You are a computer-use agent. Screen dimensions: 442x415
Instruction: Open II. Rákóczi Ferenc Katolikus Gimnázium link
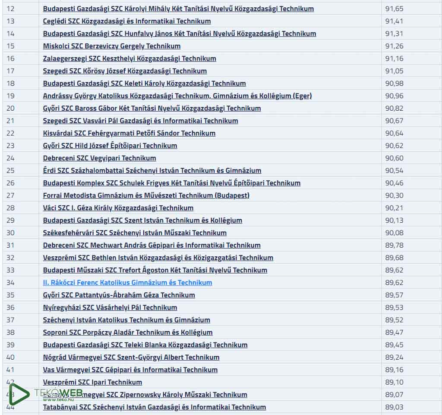tap(127, 282)
